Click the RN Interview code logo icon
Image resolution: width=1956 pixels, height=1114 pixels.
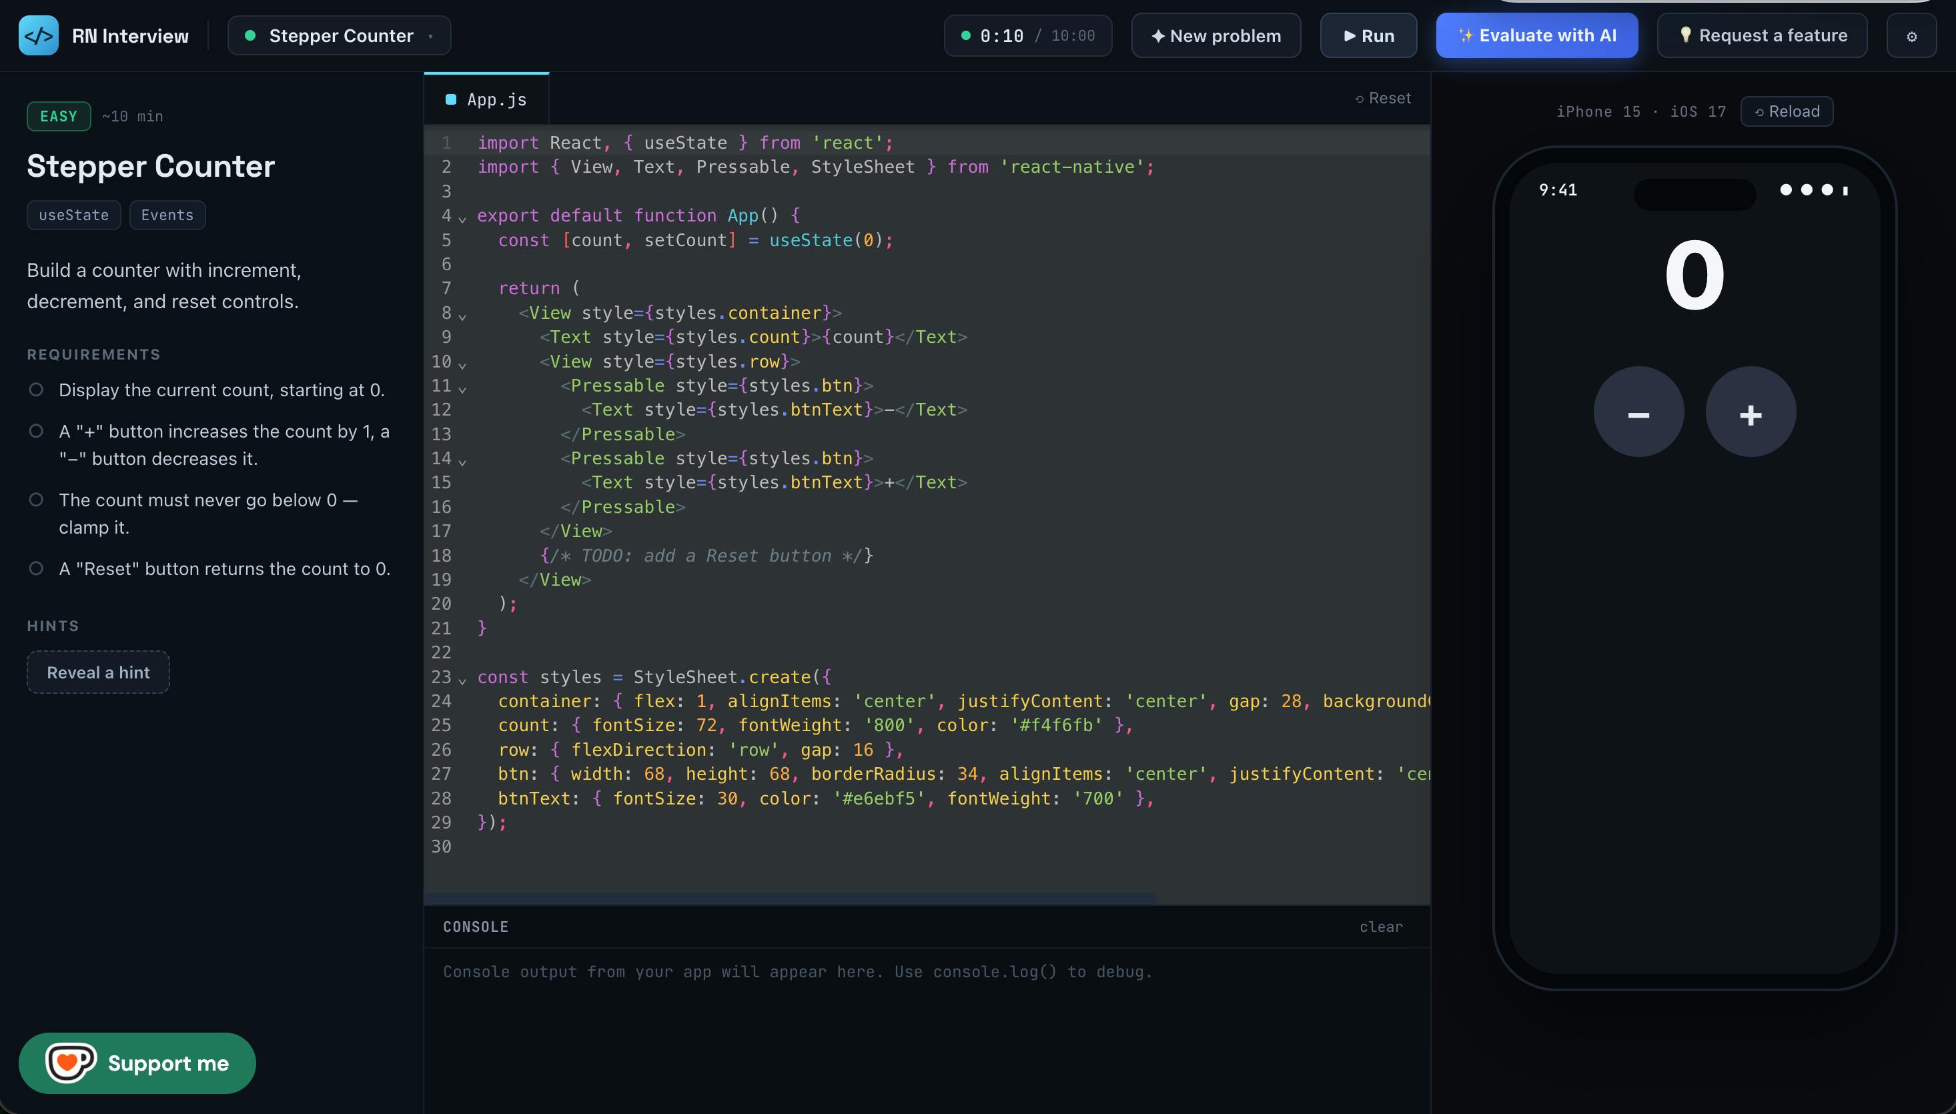[x=38, y=35]
